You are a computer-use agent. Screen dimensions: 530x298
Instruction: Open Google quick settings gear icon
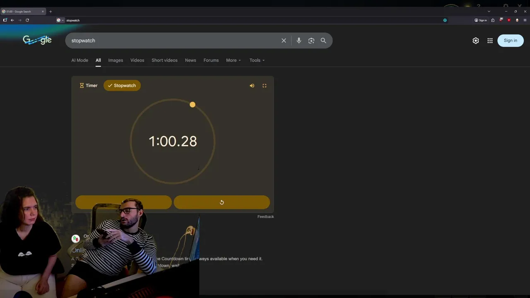[476, 41]
